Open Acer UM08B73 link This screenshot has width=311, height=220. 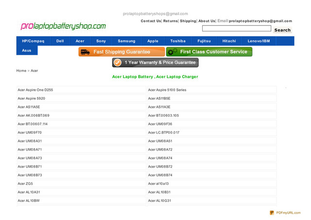click(30, 175)
